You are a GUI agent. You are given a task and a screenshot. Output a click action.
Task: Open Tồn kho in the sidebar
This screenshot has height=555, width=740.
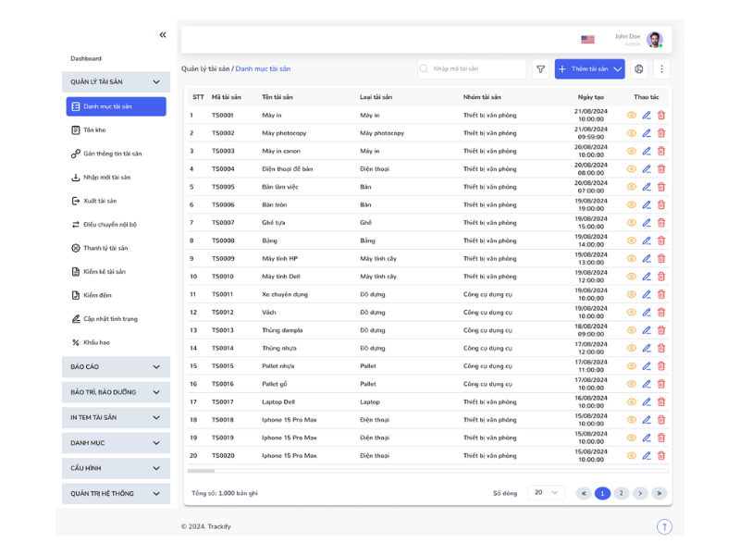94,130
